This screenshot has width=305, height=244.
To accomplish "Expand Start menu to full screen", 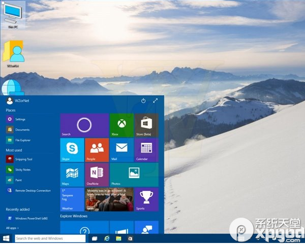I will (x=155, y=100).
